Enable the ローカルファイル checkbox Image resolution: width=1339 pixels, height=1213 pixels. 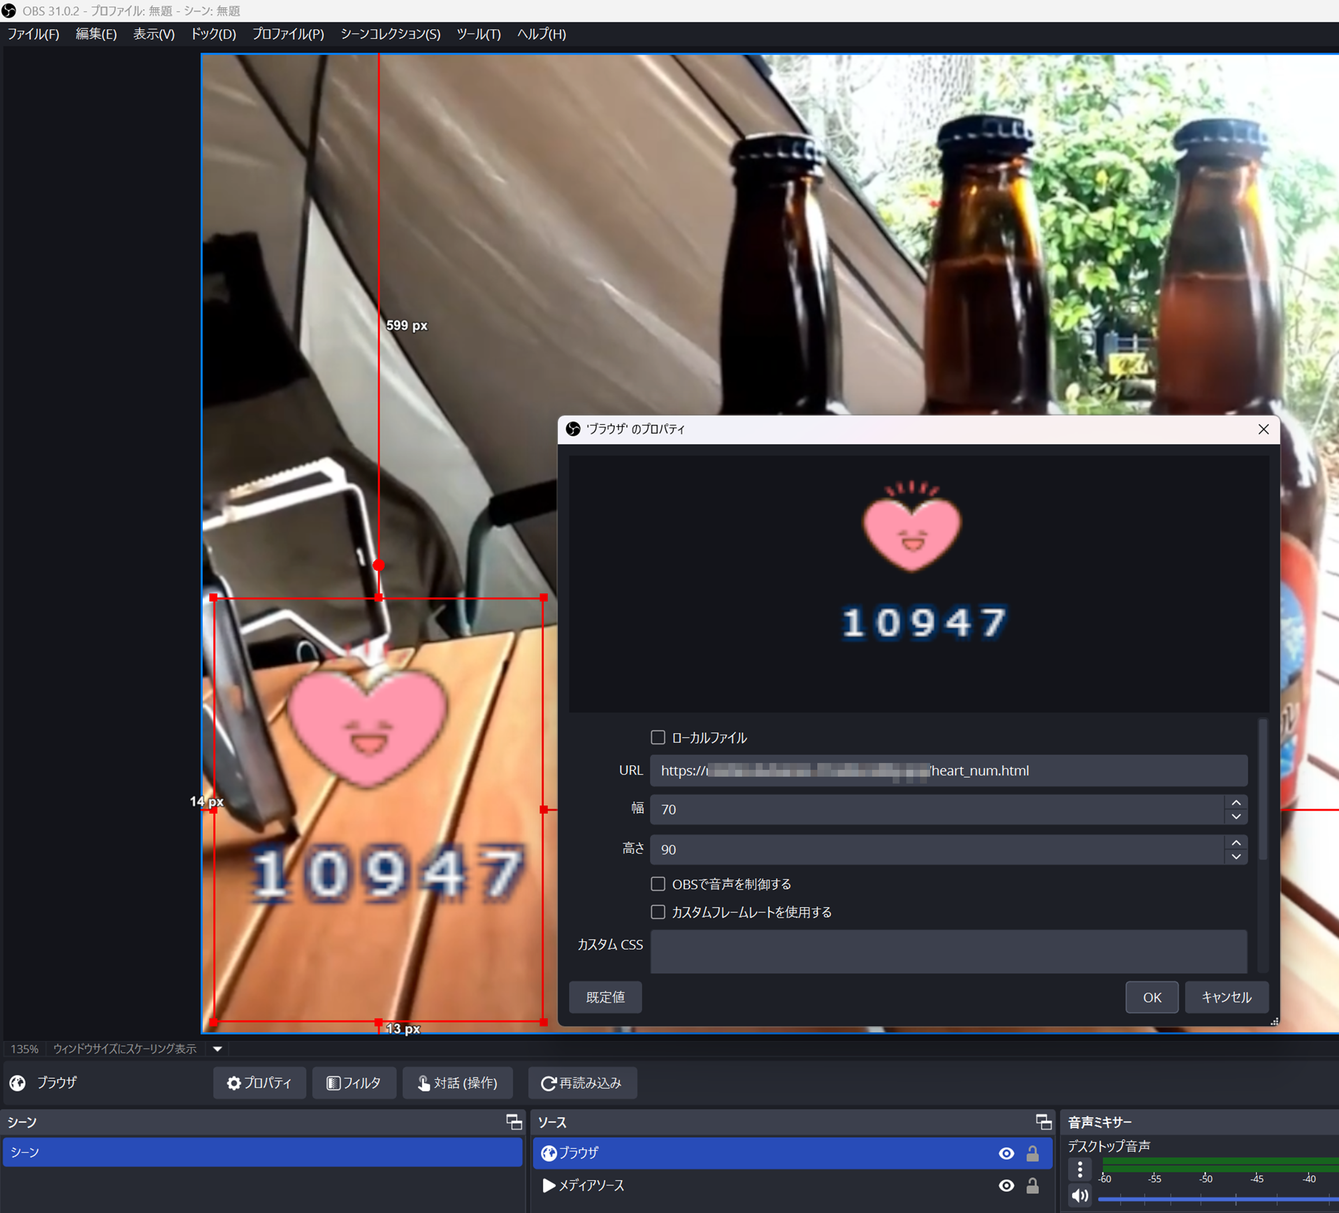[x=657, y=737]
